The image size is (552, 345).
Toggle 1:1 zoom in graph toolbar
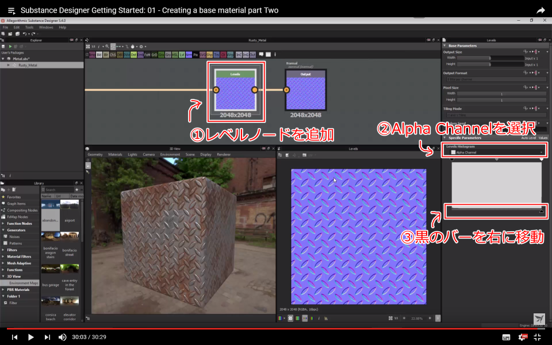pos(93,47)
